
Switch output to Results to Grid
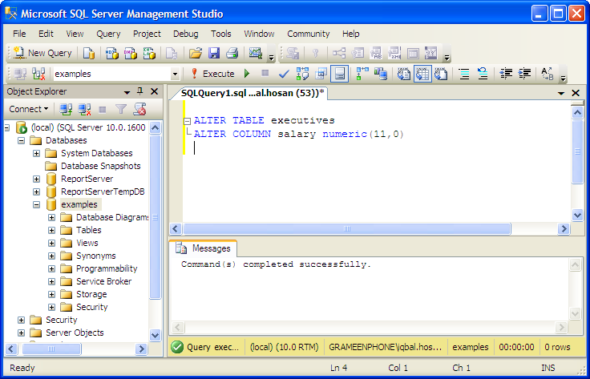[x=422, y=74]
